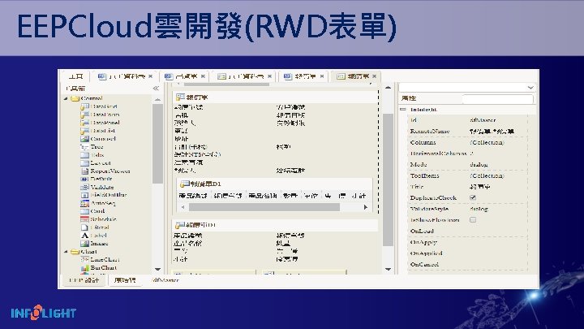Viewport: 584px width, 329px height.
Task: Collapse the Chart toolbox group arrow
Action: click(66, 252)
